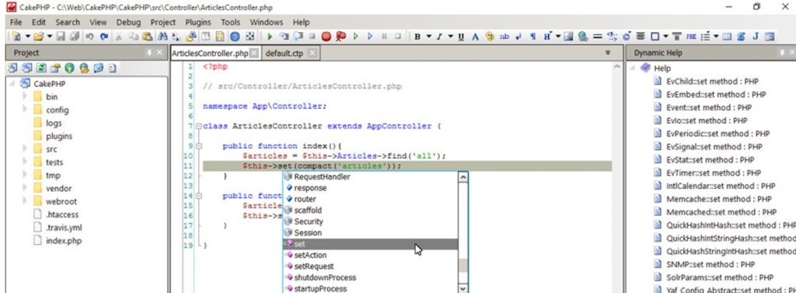Select Security in the autocomplete list

[x=371, y=221]
